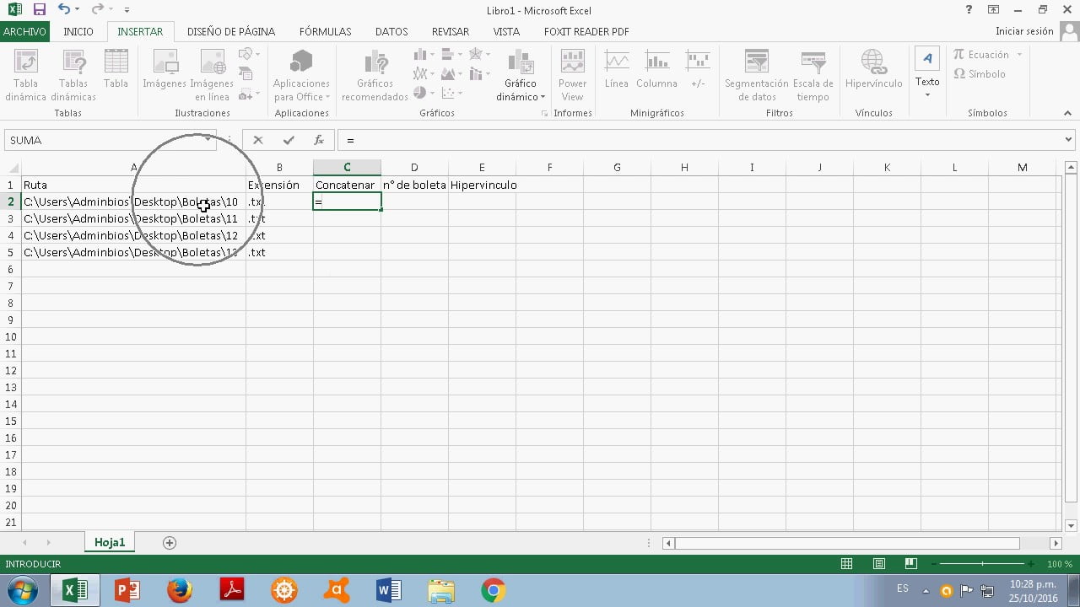Insert a Tabla from the ribbon
The height and width of the screenshot is (607, 1080).
116,69
